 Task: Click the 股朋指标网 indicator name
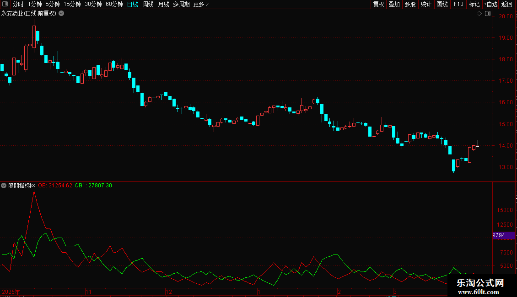[22, 186]
